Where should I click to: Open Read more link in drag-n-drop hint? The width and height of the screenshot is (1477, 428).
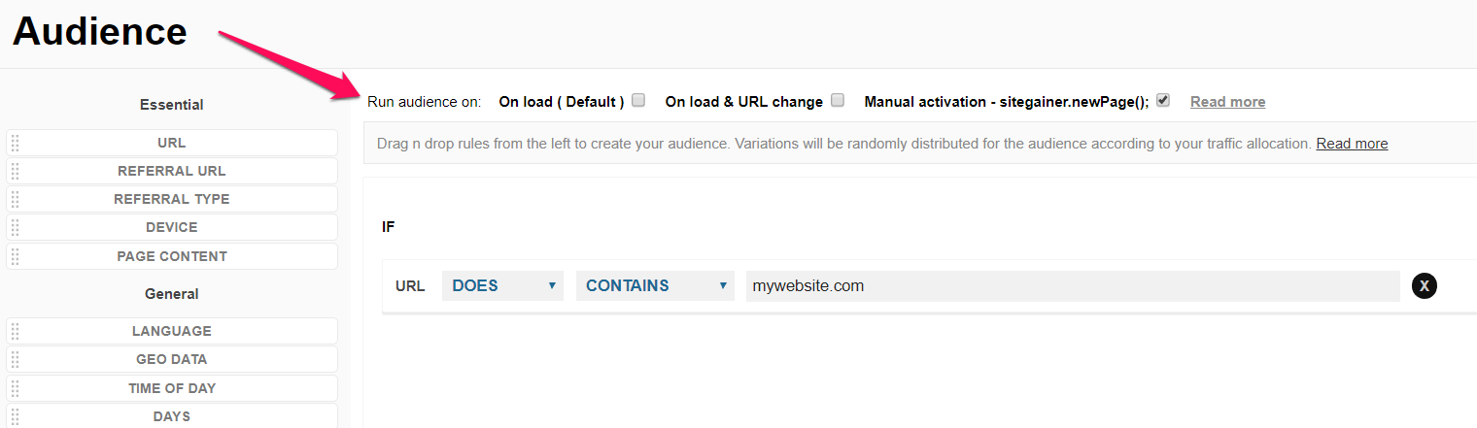(x=1352, y=144)
